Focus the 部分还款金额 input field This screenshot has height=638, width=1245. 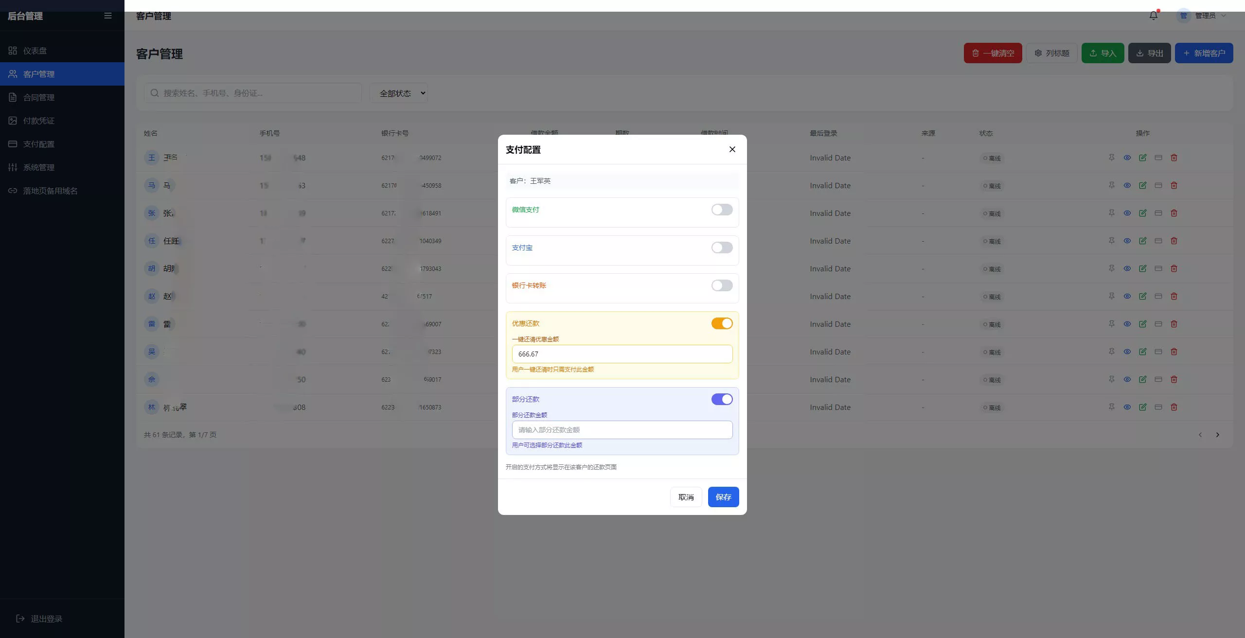[x=622, y=430]
